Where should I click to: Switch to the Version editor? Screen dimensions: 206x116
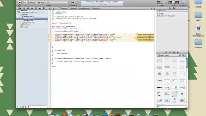click(x=166, y=3)
